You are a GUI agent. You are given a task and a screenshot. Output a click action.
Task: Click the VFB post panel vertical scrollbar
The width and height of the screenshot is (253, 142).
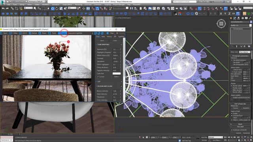coord(124,69)
